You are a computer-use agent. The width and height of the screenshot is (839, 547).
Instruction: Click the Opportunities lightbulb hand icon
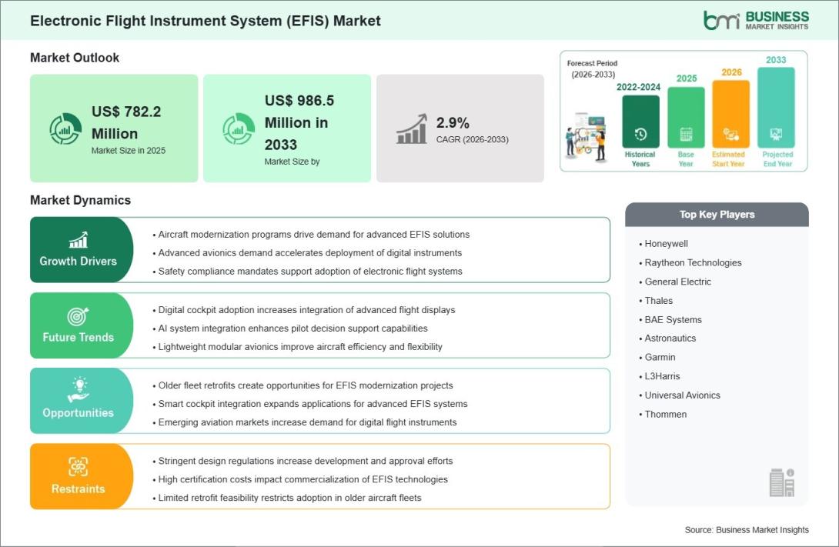click(78, 389)
